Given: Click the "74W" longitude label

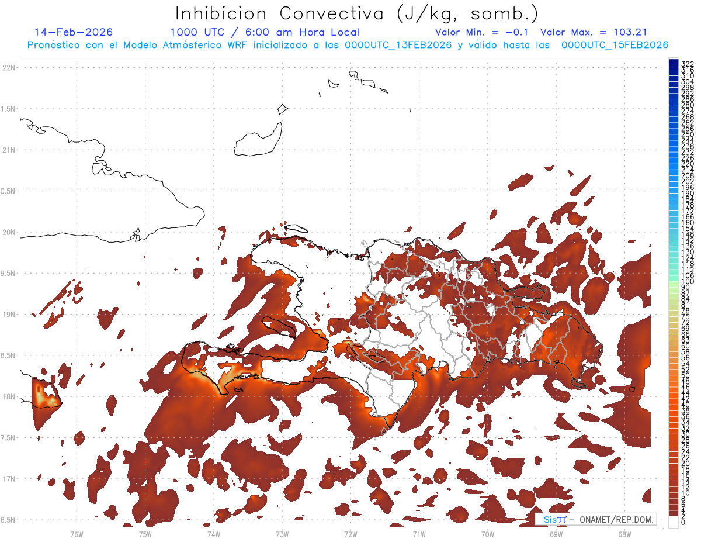Looking at the screenshot, I should (213, 534).
